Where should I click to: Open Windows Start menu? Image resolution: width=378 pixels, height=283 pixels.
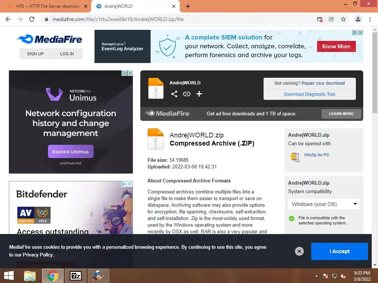click(9, 276)
